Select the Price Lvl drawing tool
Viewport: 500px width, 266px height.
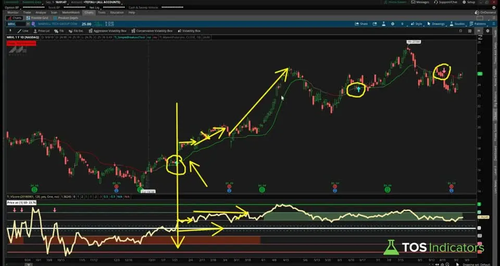(x=42, y=31)
